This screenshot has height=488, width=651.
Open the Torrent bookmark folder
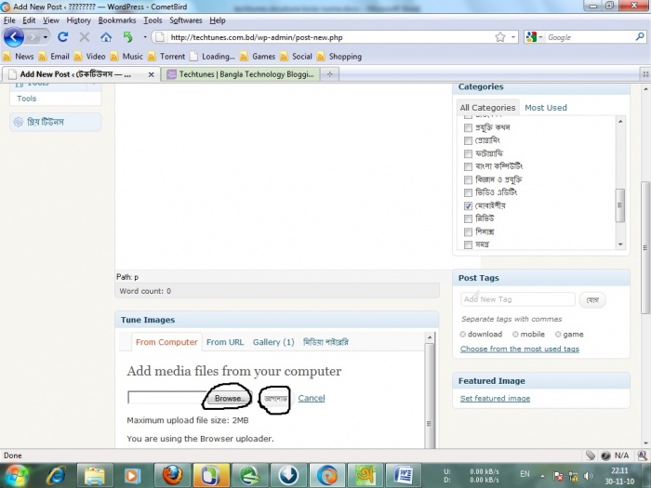[x=166, y=57]
